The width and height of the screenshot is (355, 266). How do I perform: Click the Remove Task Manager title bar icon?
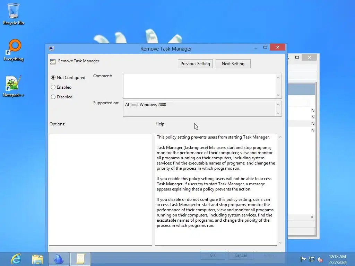(x=51, y=48)
